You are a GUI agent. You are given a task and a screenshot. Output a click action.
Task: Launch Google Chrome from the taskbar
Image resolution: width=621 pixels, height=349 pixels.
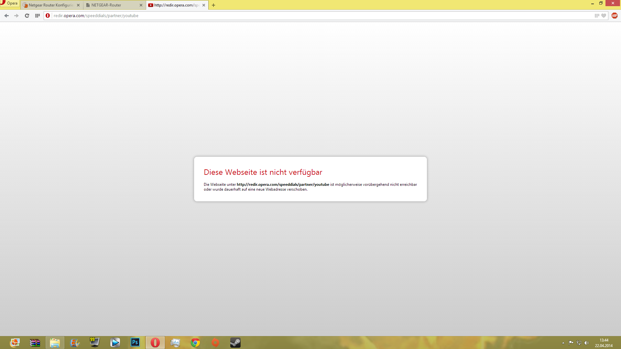(195, 343)
